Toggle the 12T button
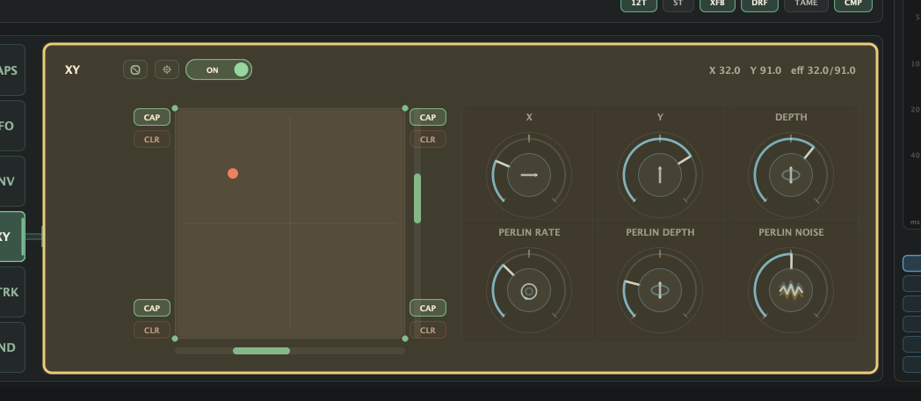This screenshot has width=921, height=401. (x=639, y=4)
